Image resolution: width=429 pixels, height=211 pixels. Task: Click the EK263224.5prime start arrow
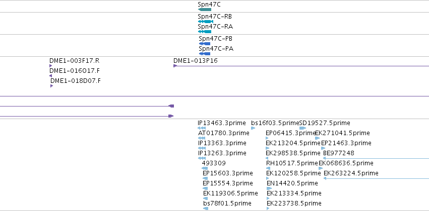coord(325,178)
